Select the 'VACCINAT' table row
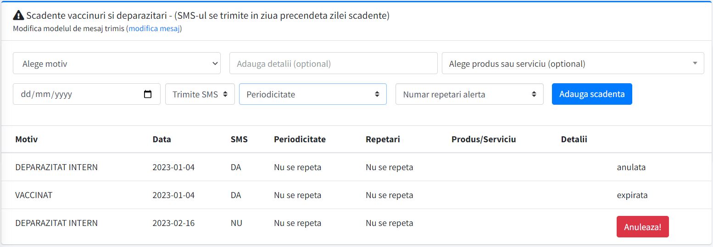 (x=34, y=195)
